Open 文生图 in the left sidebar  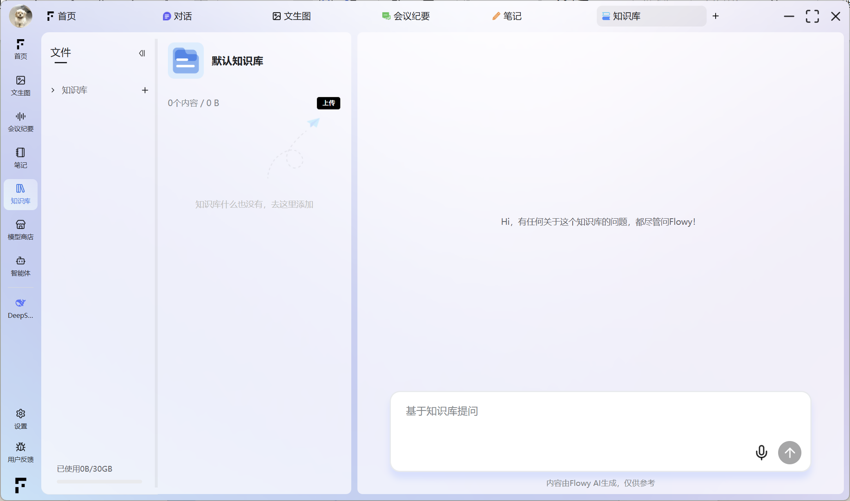[x=20, y=85]
